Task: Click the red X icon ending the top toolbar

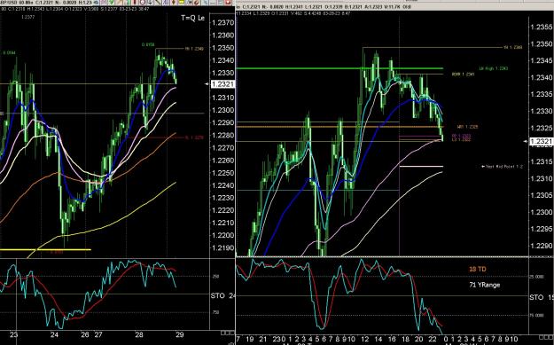Action: click(x=228, y=2)
